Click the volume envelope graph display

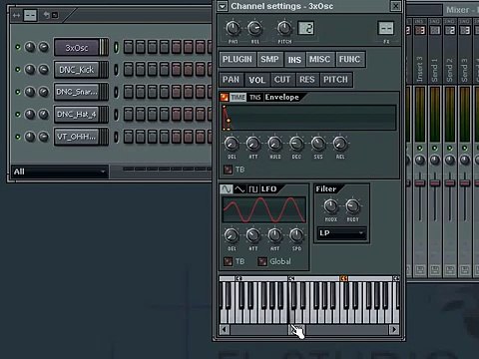(309, 118)
